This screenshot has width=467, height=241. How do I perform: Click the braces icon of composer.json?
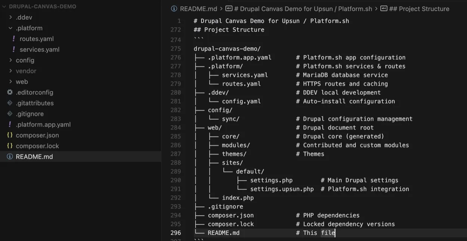tap(10, 135)
